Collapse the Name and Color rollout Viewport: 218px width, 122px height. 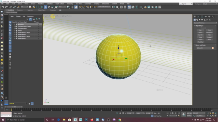[201, 45]
